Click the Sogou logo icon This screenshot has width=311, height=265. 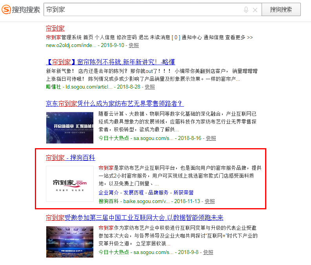[x=6, y=9]
